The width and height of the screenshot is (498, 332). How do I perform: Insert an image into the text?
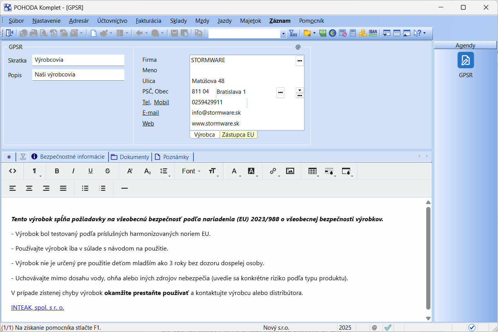[290, 171]
